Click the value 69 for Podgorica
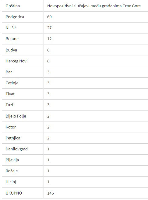Image resolution: width=148 pixels, height=200 pixels. tap(49, 17)
